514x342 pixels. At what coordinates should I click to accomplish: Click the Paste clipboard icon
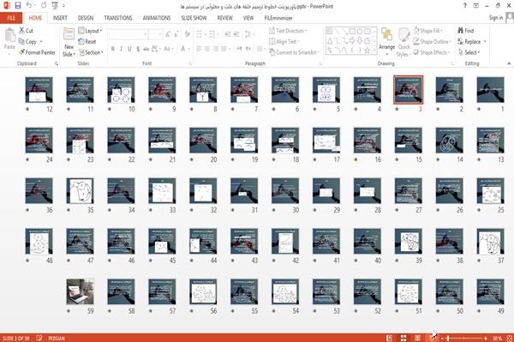click(9, 35)
